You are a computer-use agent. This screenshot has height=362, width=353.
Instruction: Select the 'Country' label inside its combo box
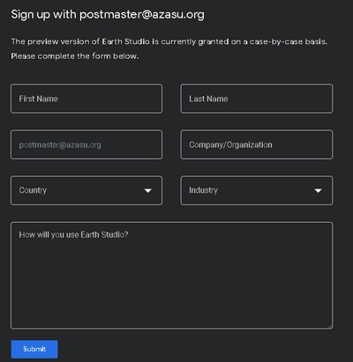tap(33, 190)
